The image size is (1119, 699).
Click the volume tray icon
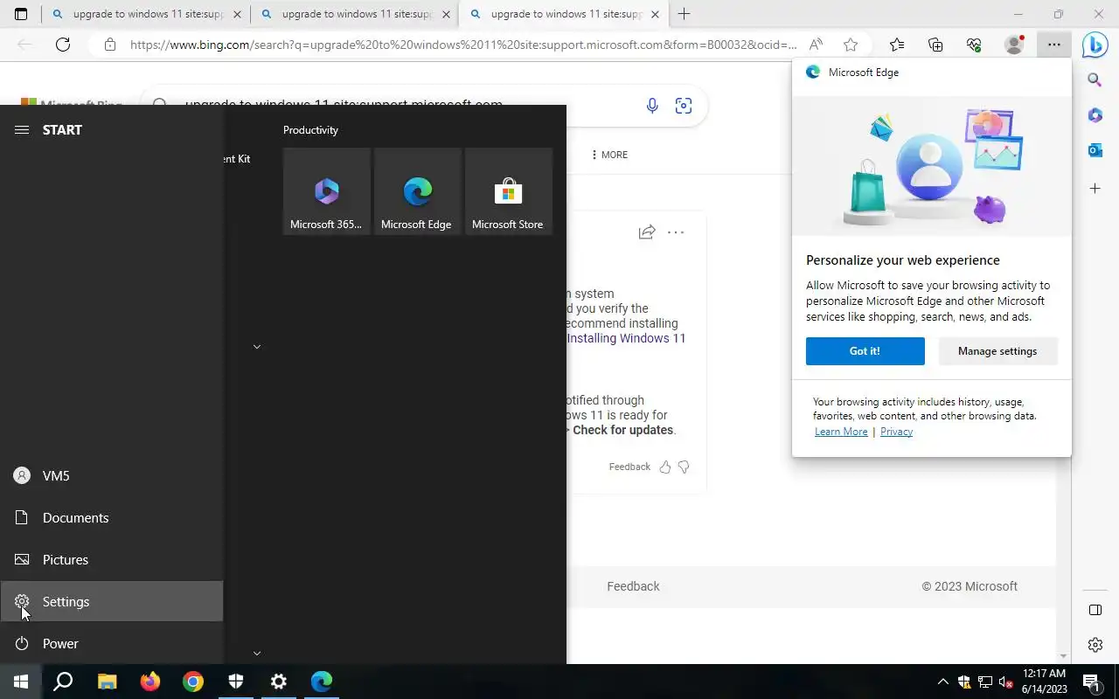[x=1005, y=682]
